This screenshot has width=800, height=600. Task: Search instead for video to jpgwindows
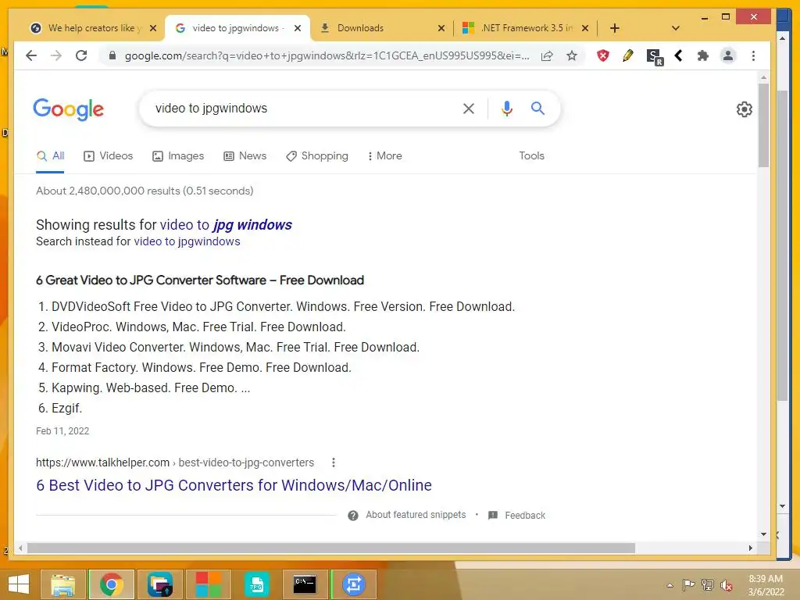pos(187,241)
